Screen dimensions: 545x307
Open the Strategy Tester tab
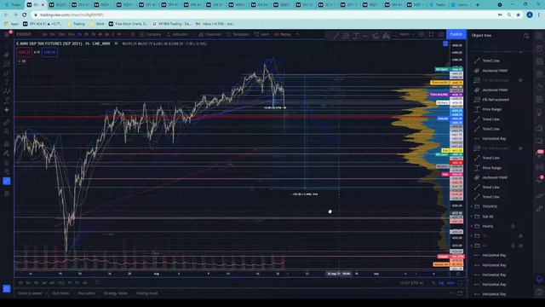point(115,293)
